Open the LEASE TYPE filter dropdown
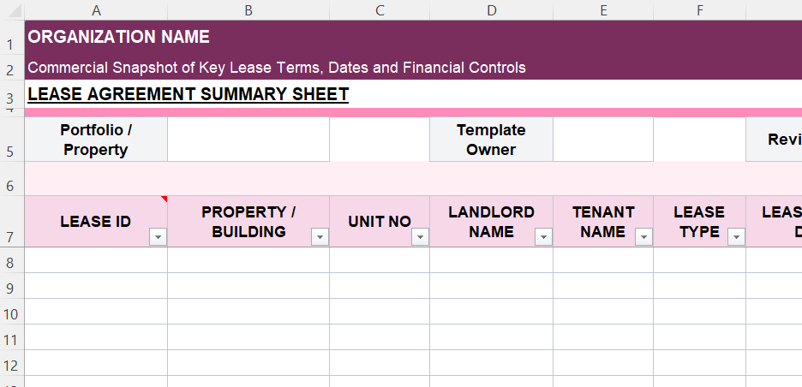This screenshot has height=387, width=802. (x=736, y=237)
